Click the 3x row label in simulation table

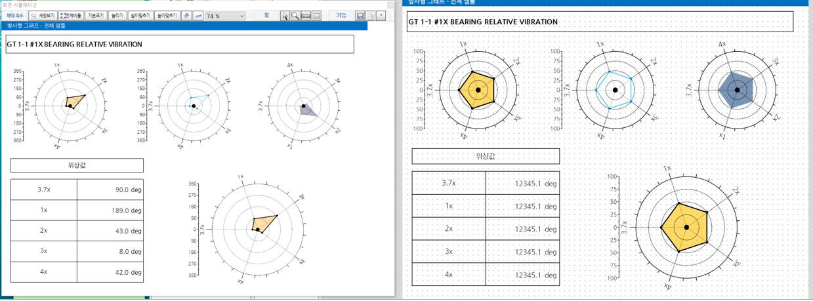44,252
